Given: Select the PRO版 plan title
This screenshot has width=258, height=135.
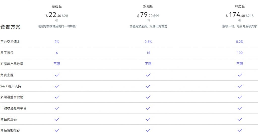Looking at the screenshot, I should pos(240,6).
